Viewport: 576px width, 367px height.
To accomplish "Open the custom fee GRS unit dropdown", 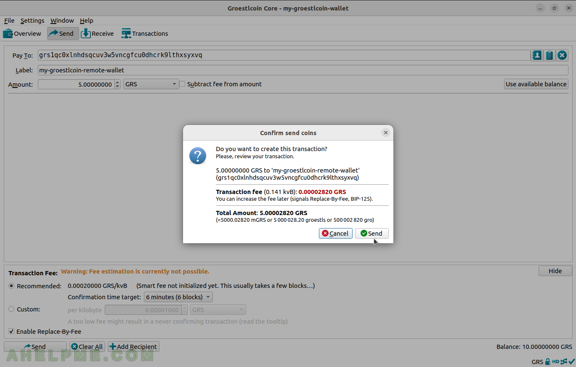I will 218,310.
